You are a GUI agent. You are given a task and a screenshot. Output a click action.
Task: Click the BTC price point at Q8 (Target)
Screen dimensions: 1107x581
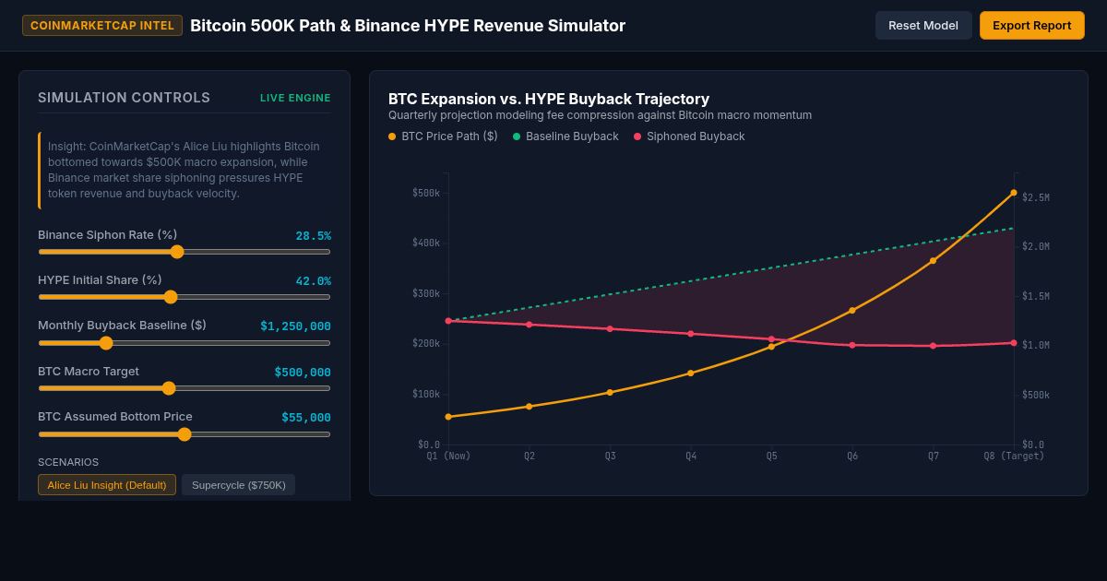(1014, 193)
